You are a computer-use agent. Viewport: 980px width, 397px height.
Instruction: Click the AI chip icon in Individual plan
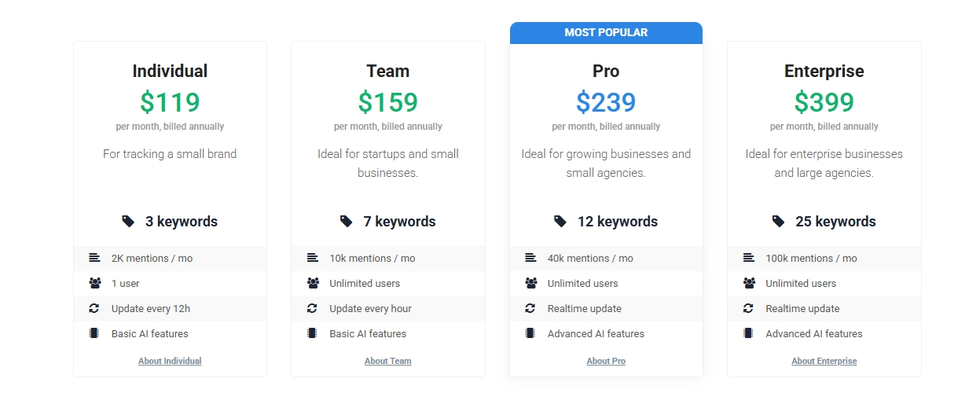point(94,333)
